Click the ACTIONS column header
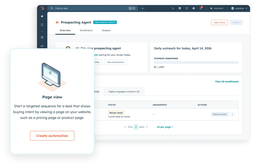This screenshot has width=254, height=167. [x=202, y=105]
